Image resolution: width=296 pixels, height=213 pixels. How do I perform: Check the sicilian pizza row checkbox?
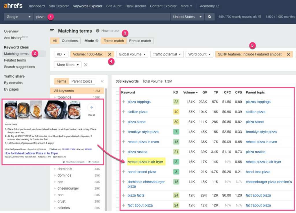click(117, 112)
